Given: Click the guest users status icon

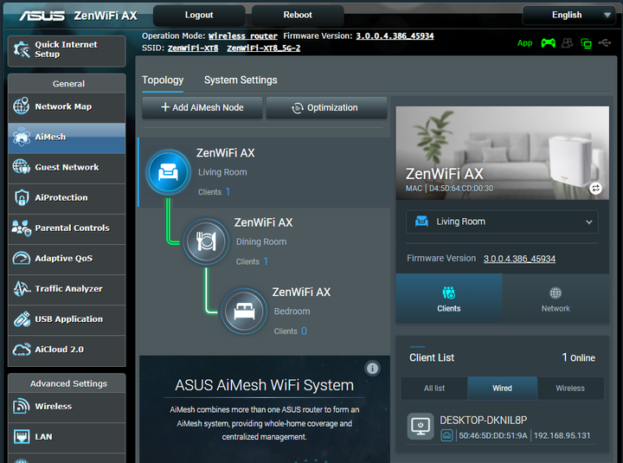Looking at the screenshot, I should 567,42.
